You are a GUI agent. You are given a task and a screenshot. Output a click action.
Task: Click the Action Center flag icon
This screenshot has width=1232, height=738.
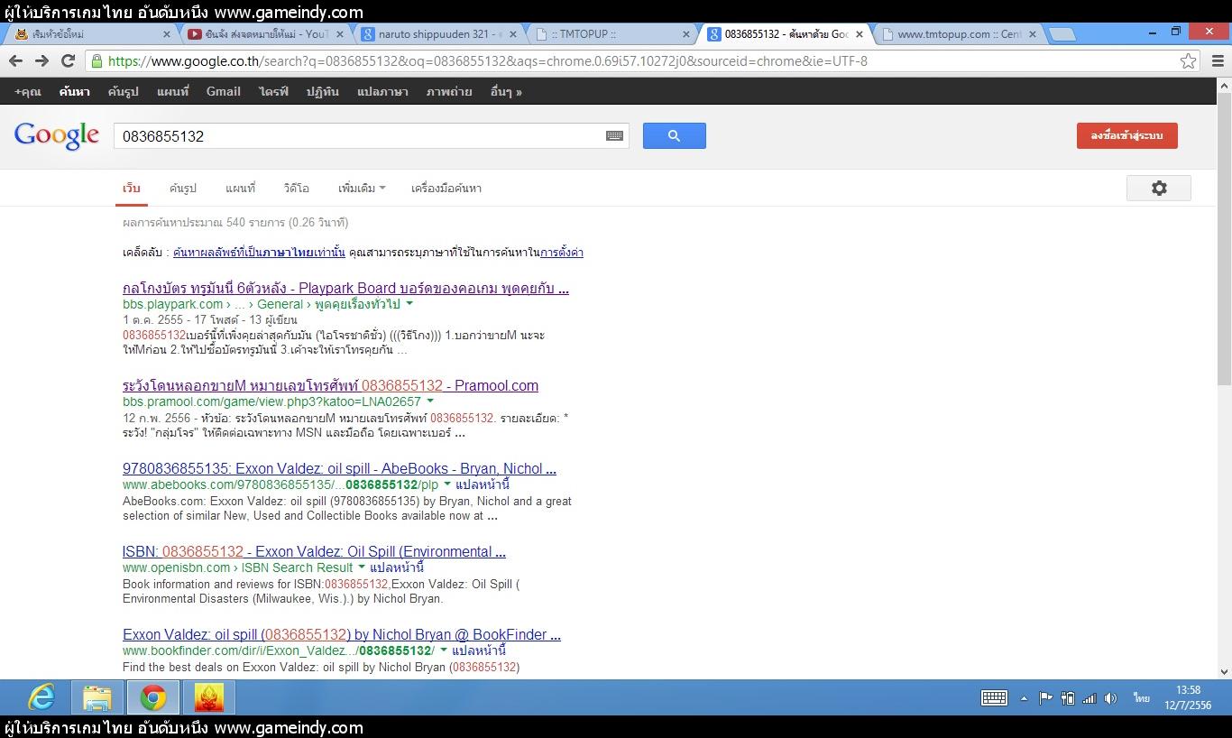point(1046,698)
